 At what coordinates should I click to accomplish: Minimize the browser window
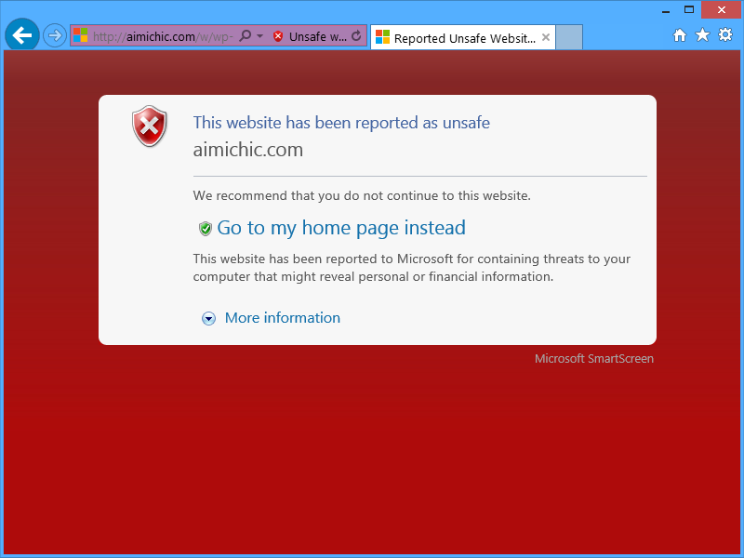click(666, 10)
